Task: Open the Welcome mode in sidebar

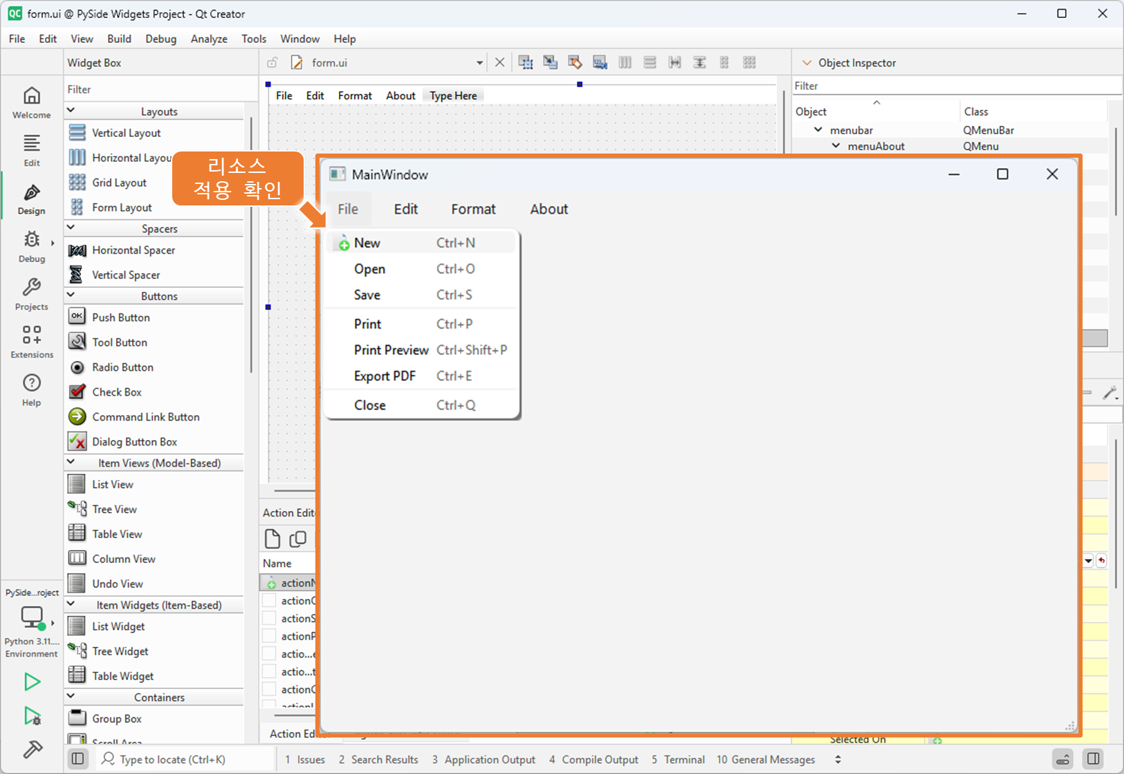Action: 32,102
